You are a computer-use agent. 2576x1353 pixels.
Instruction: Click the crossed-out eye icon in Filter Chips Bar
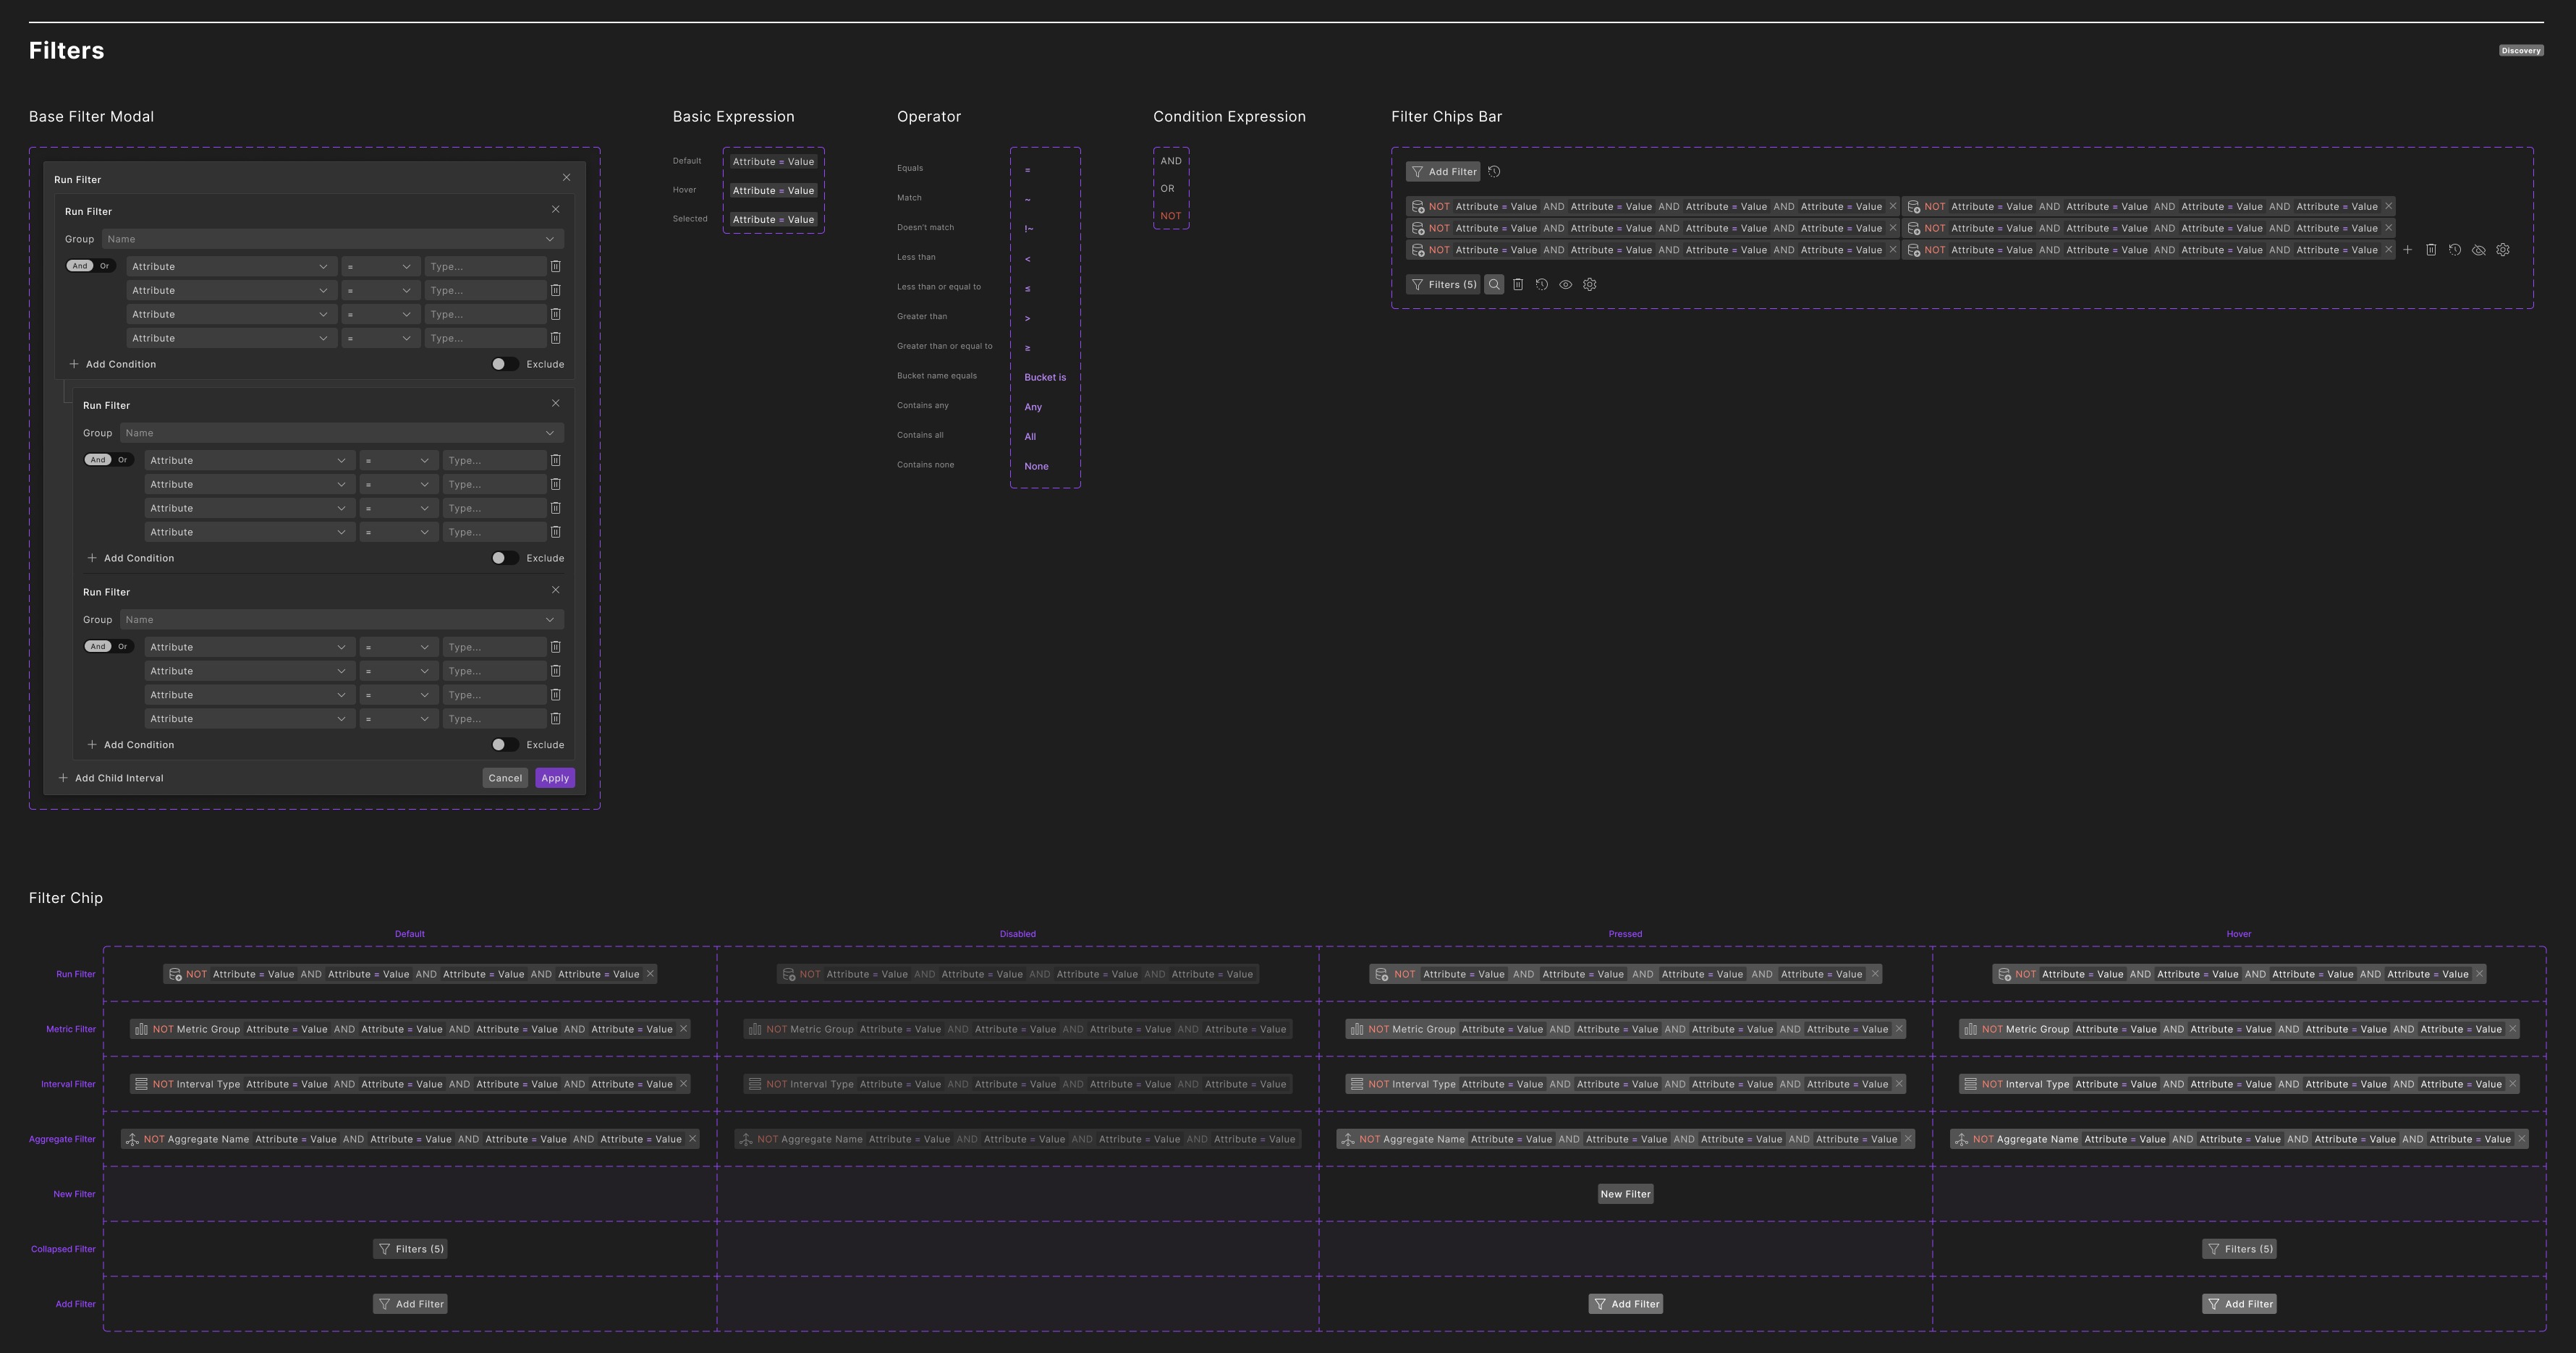(2479, 250)
